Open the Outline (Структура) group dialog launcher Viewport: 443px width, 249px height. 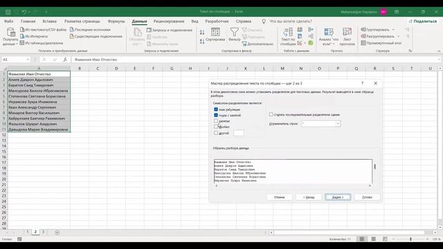(x=410, y=50)
